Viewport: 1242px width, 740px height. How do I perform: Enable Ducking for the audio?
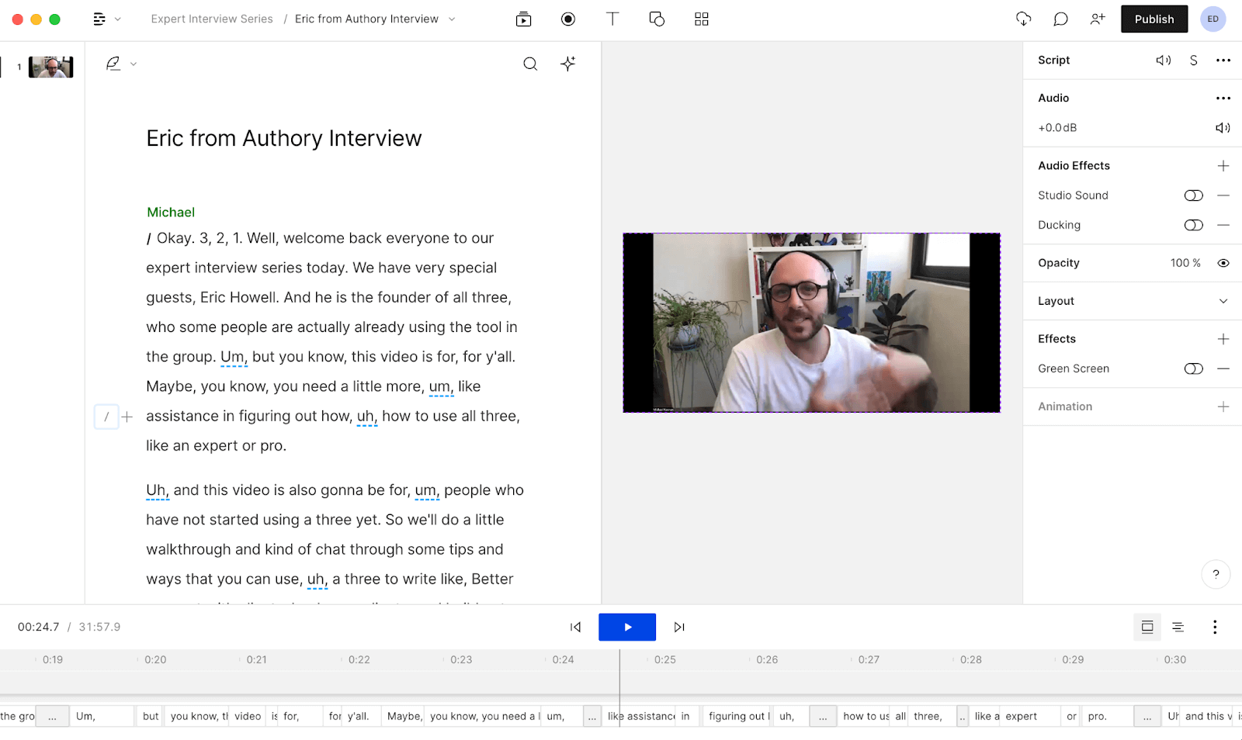click(x=1193, y=225)
